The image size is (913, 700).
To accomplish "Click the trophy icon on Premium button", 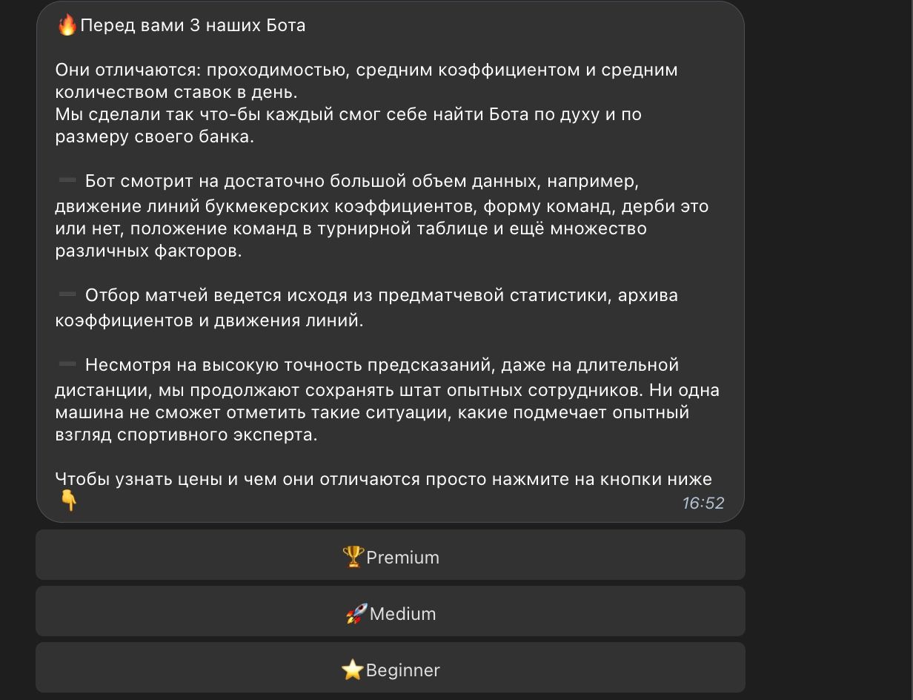I will (x=353, y=556).
